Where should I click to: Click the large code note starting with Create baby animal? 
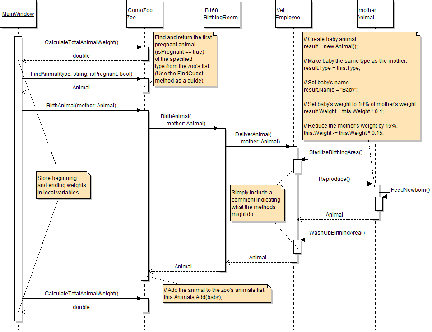362,86
